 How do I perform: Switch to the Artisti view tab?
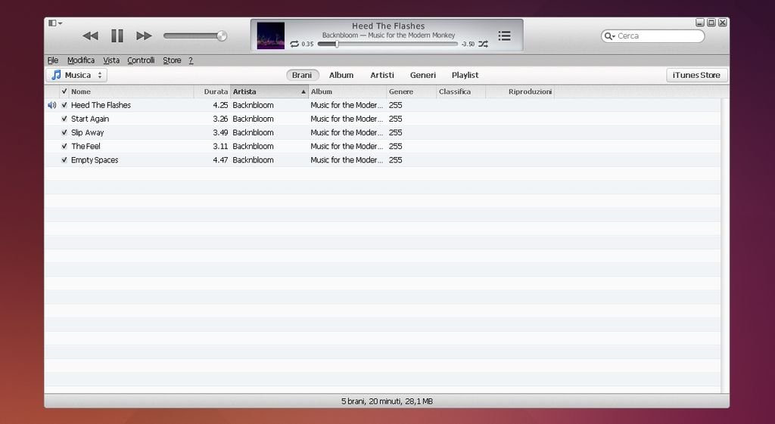382,75
